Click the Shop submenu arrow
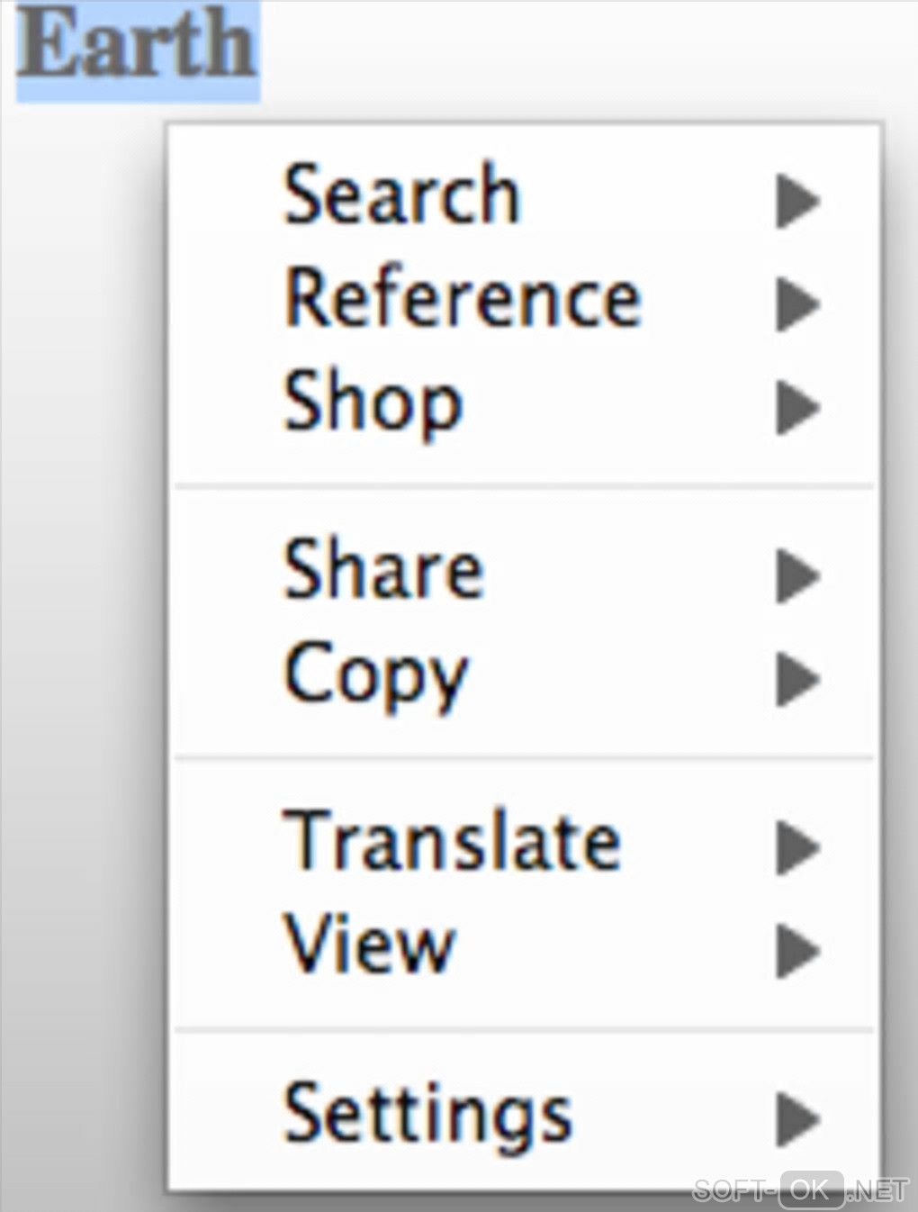The image size is (918, 1212). pyautogui.click(x=796, y=408)
